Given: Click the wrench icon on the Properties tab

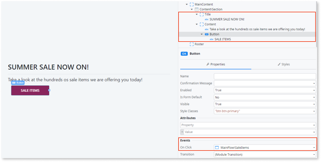Looking at the screenshot, I should [208, 64].
